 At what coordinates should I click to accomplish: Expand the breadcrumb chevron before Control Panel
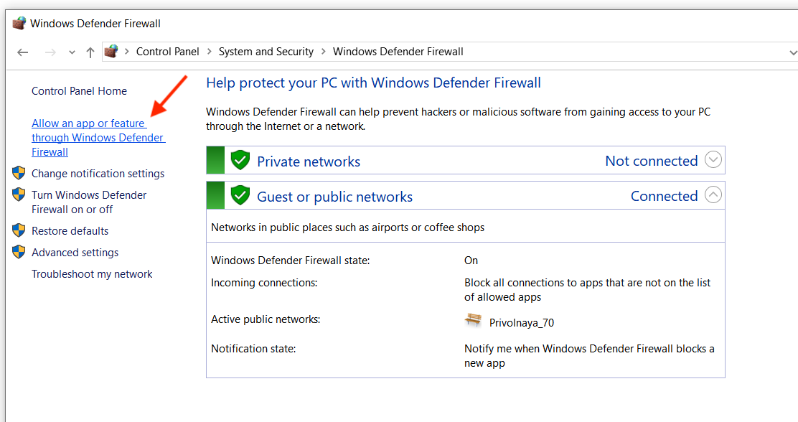point(127,52)
